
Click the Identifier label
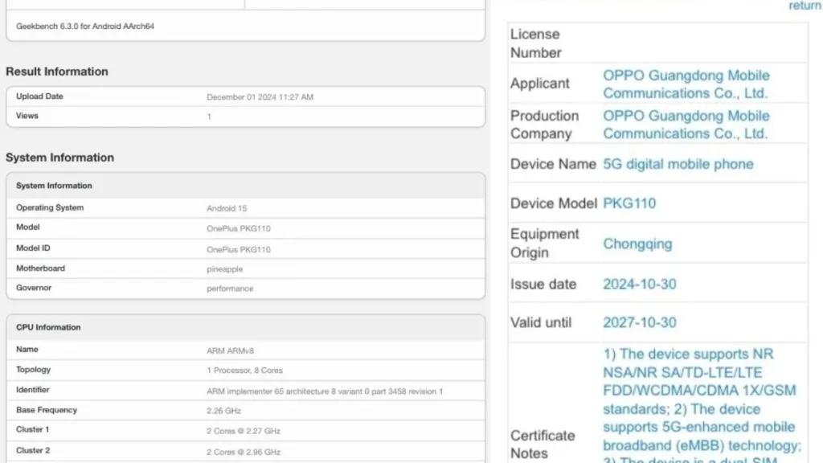[32, 390]
